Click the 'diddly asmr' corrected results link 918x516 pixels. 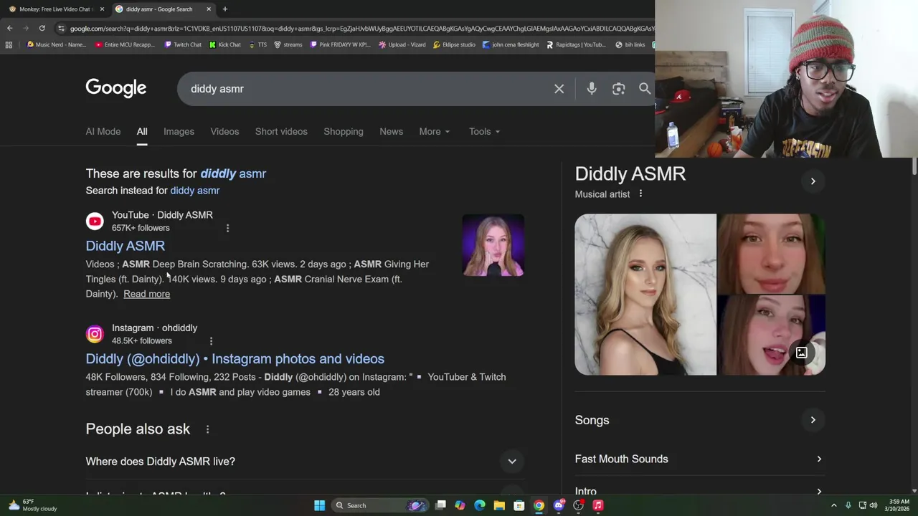pos(233,173)
